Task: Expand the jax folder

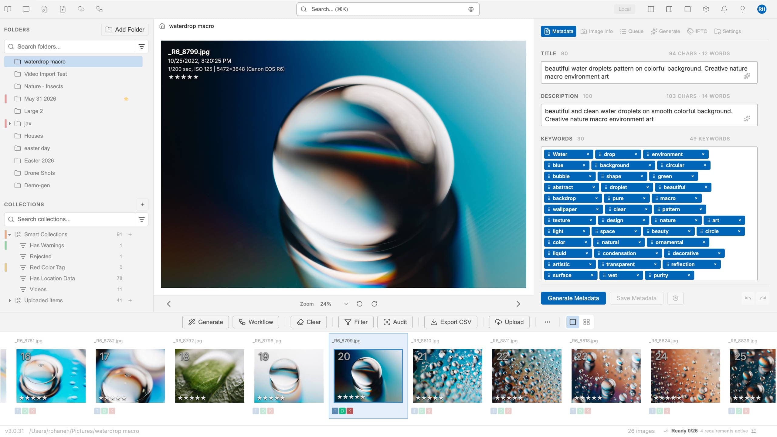Action: [10, 124]
